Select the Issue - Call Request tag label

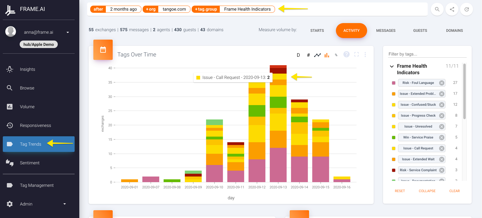pyautogui.click(x=418, y=148)
